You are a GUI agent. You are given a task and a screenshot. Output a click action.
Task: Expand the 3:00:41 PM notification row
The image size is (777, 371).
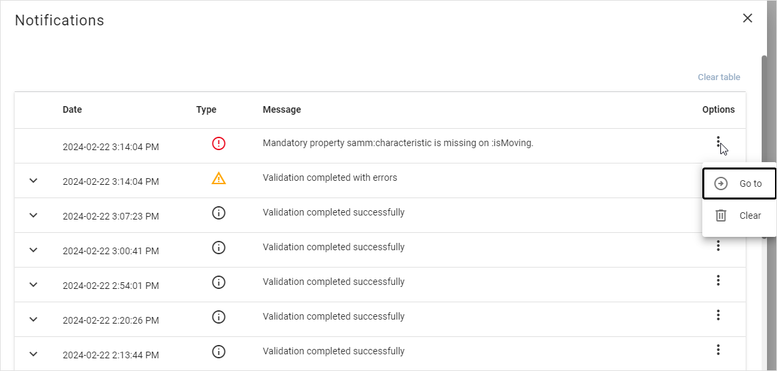(34, 250)
